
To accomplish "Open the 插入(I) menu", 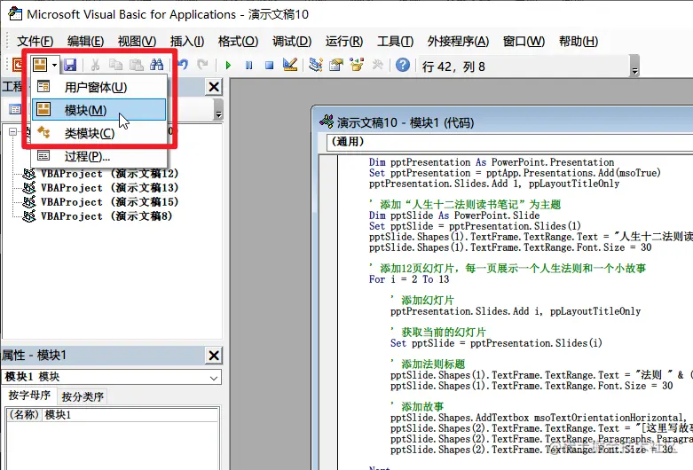I will 187,41.
